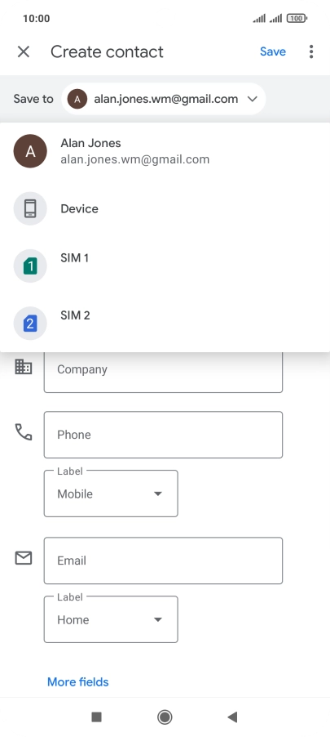
Task: Open the three-dot overflow menu
Action: click(x=311, y=51)
